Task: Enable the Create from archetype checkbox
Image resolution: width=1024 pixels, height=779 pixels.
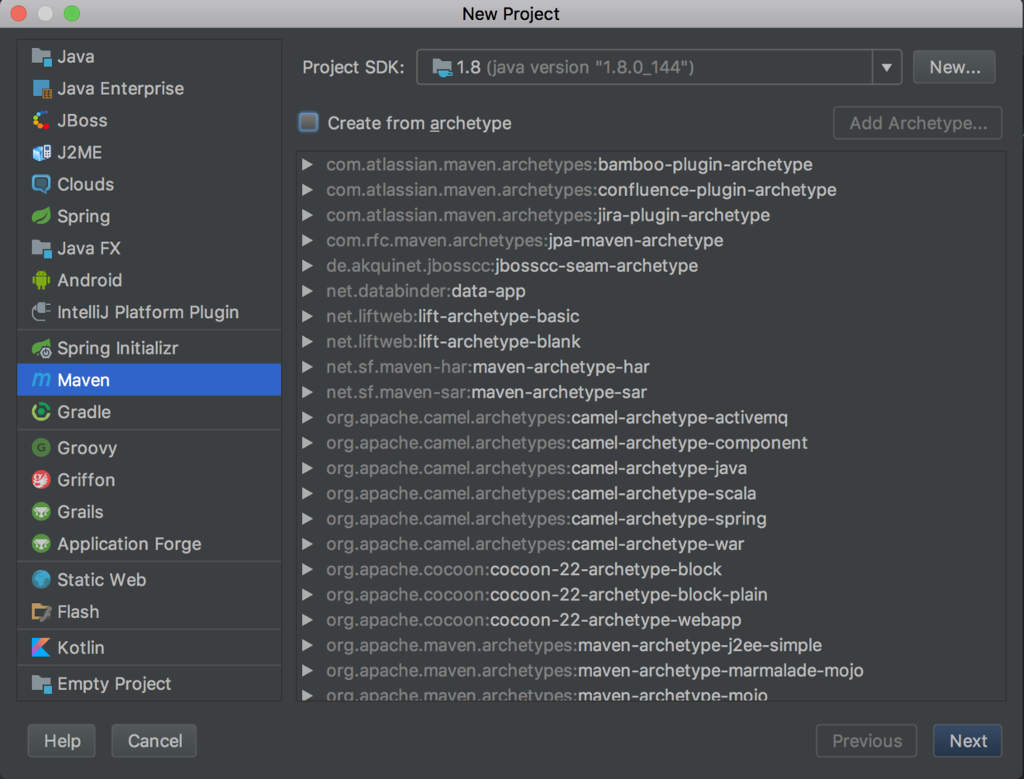Action: pos(309,123)
